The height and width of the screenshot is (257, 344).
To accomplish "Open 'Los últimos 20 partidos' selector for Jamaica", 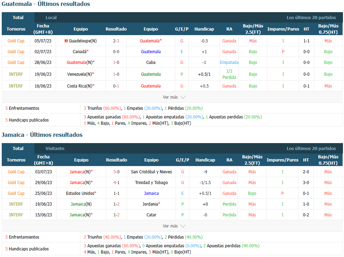I will (311, 148).
